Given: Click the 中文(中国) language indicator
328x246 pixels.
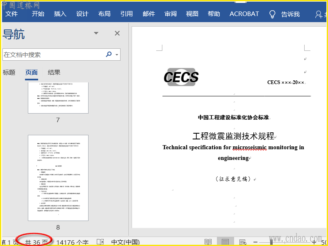Looking at the screenshot, I should (125, 242).
